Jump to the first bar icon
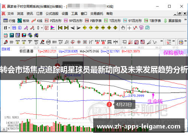The width and height of the screenshot is (188, 136). click(x=60, y=28)
